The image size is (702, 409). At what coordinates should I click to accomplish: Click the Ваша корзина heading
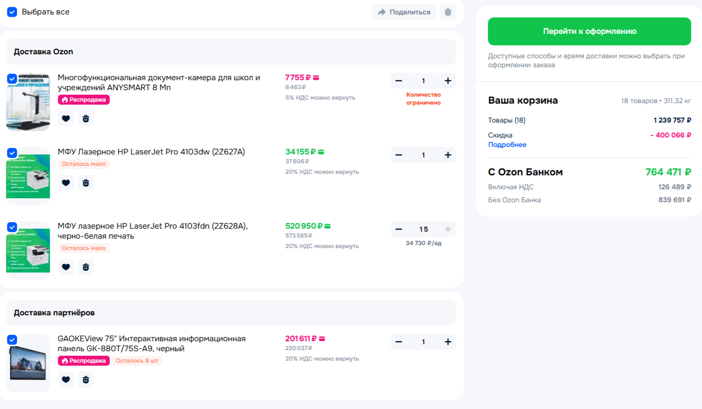coord(523,101)
